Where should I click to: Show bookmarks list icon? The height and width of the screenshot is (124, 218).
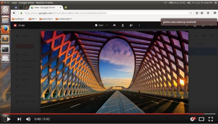202,13
